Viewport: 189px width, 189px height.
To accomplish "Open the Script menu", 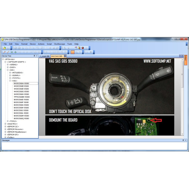I will (x=49, y=44).
